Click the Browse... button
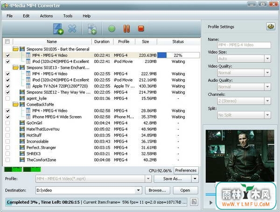Viewport: 280px width, 212px height. pos(157,190)
